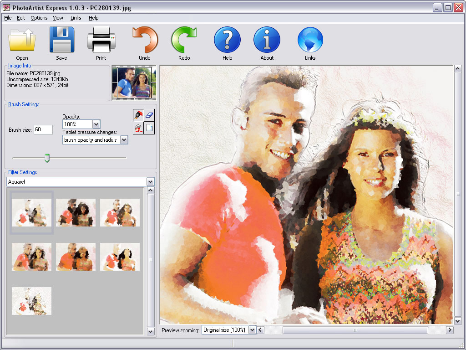466x350 pixels.
Task: Open the Aquarel filter dropdown
Action: point(150,181)
